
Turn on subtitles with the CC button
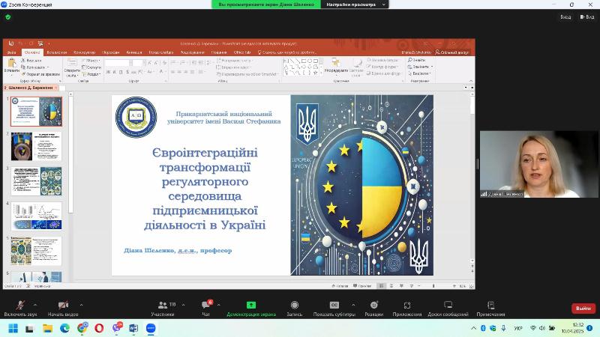pos(334,306)
